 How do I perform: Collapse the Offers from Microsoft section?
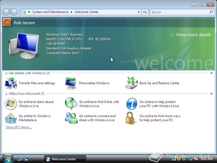click(x=211, y=94)
